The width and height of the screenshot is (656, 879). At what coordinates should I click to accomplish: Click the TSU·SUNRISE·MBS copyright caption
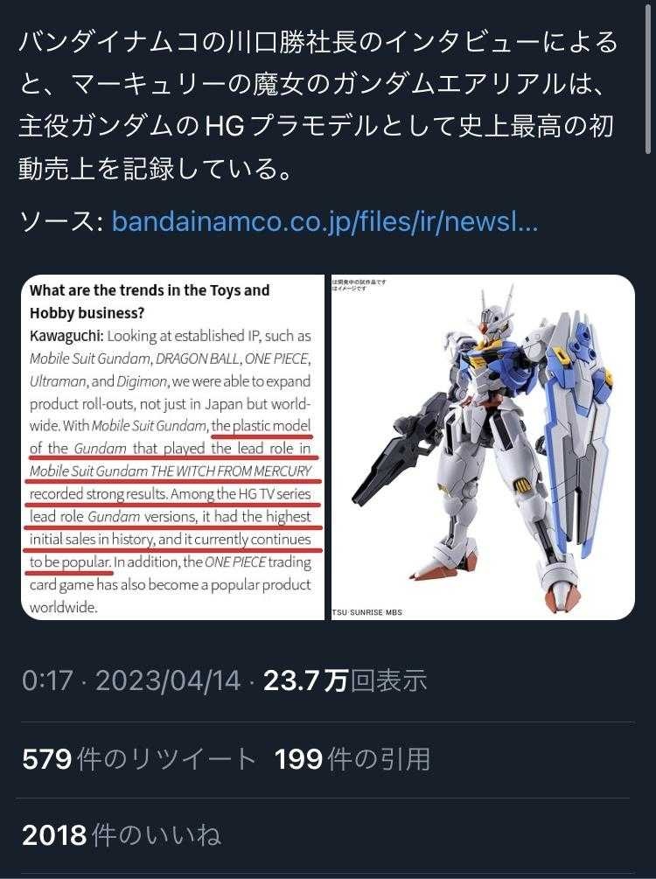click(367, 613)
